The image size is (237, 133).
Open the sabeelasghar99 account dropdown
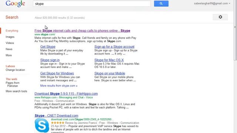212,3
